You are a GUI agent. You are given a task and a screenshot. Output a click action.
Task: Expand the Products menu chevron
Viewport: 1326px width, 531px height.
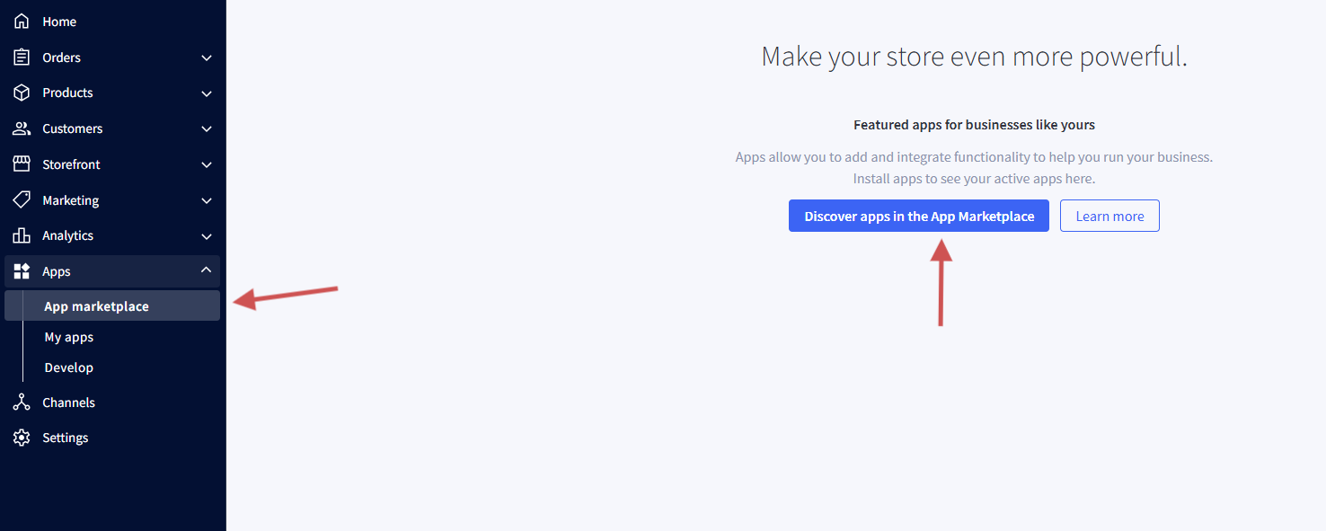[x=207, y=93]
